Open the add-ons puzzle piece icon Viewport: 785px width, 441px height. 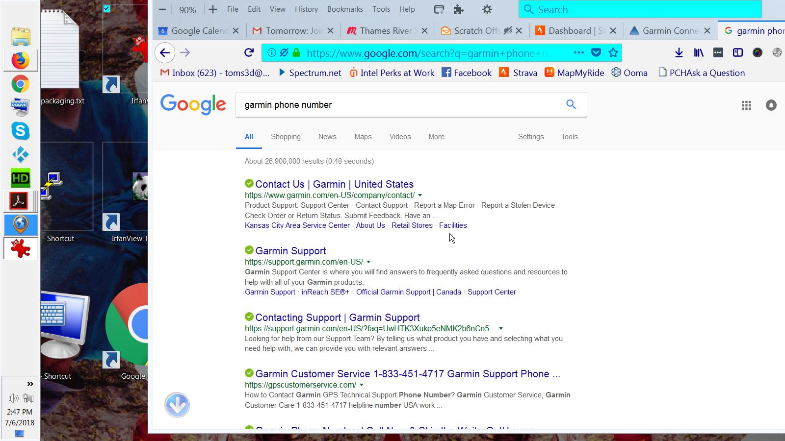(x=458, y=9)
